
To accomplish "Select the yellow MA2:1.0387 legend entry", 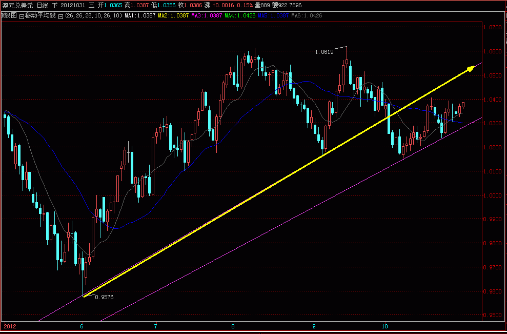I will click(x=173, y=15).
